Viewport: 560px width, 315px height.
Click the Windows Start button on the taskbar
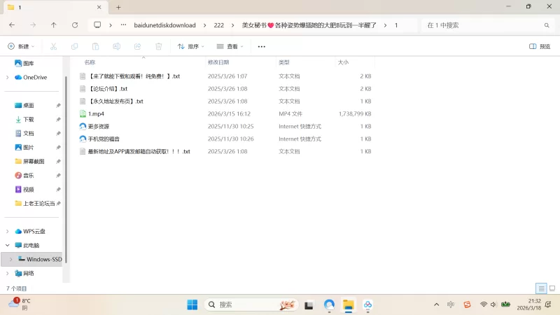[x=192, y=304]
